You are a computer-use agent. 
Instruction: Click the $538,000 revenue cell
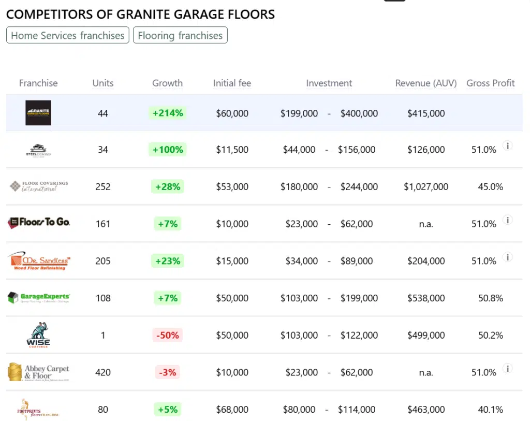pyautogui.click(x=426, y=298)
